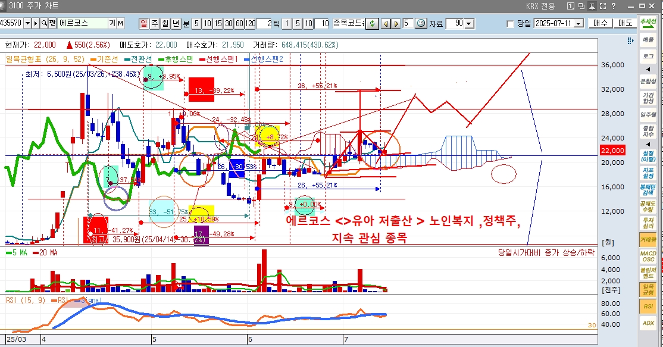Click the 일목균형표 (26, 9, 52) legend label
The width and height of the screenshot is (663, 347).
[45, 59]
